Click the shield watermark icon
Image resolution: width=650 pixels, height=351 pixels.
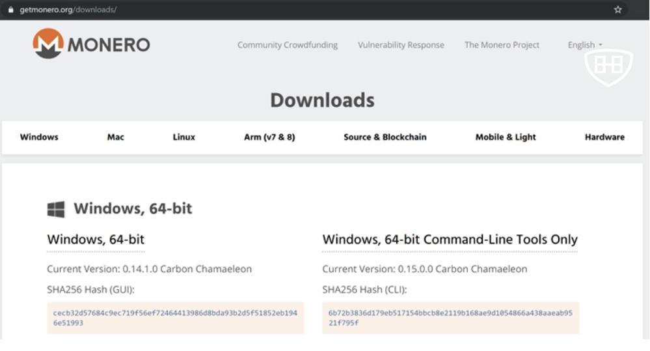point(608,66)
